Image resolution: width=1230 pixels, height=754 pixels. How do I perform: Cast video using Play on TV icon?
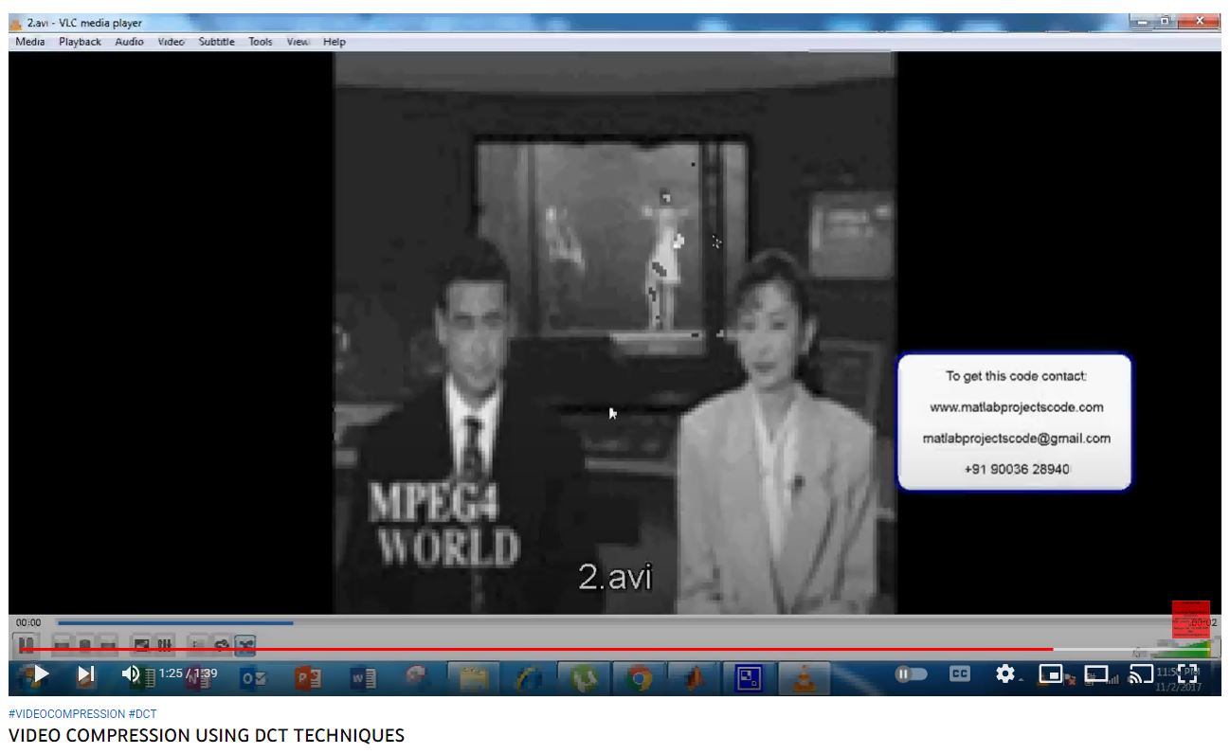click(x=1142, y=674)
